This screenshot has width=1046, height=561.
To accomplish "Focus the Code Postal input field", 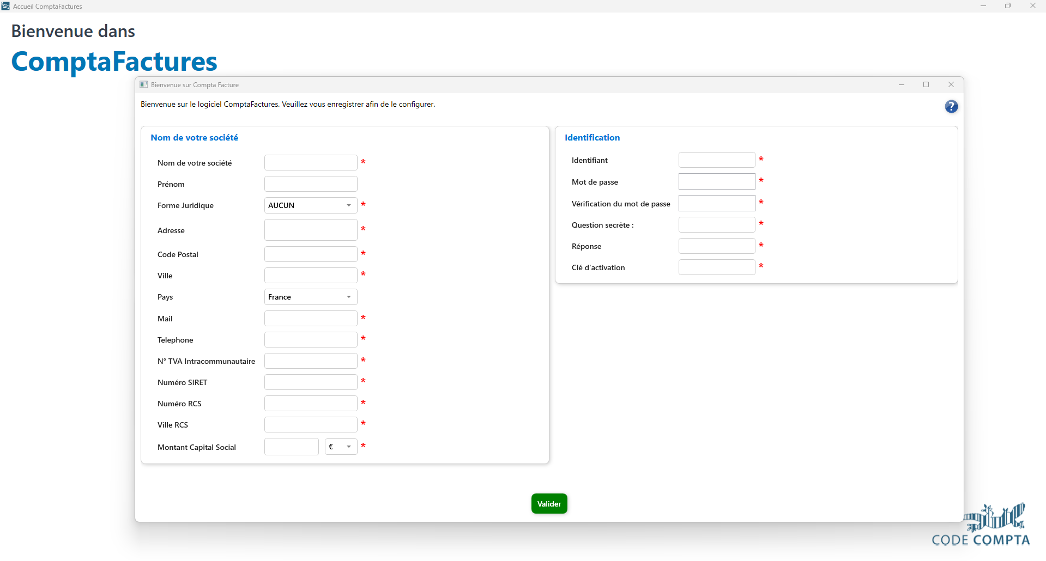I will (311, 254).
